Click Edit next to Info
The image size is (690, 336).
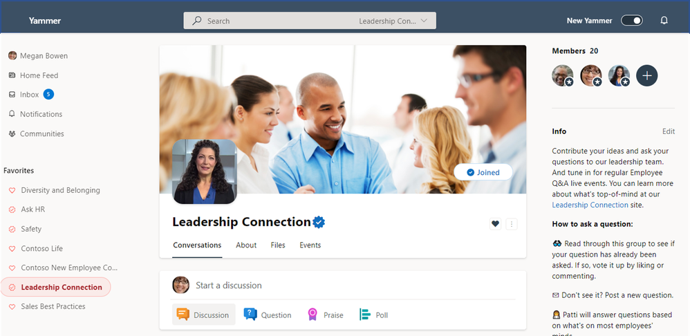click(x=669, y=131)
